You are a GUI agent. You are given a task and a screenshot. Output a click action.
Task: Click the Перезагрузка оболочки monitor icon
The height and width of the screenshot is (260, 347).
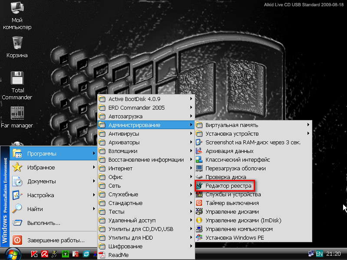tap(199, 168)
